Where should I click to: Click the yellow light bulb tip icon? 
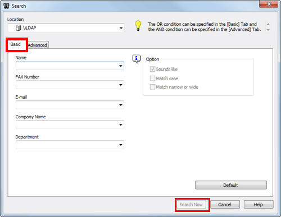tap(138, 26)
